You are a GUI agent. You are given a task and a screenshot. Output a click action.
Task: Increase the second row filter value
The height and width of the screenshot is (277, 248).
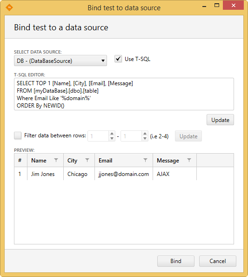coord(145,134)
